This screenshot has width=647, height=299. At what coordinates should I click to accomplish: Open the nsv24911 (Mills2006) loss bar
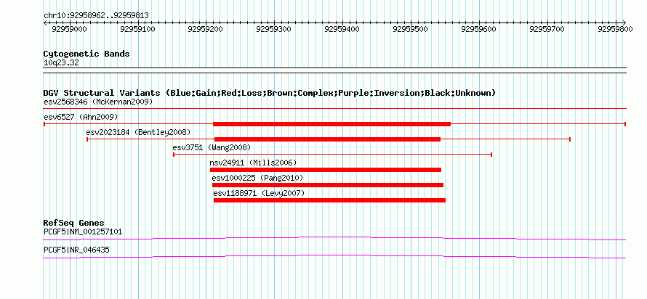(326, 170)
